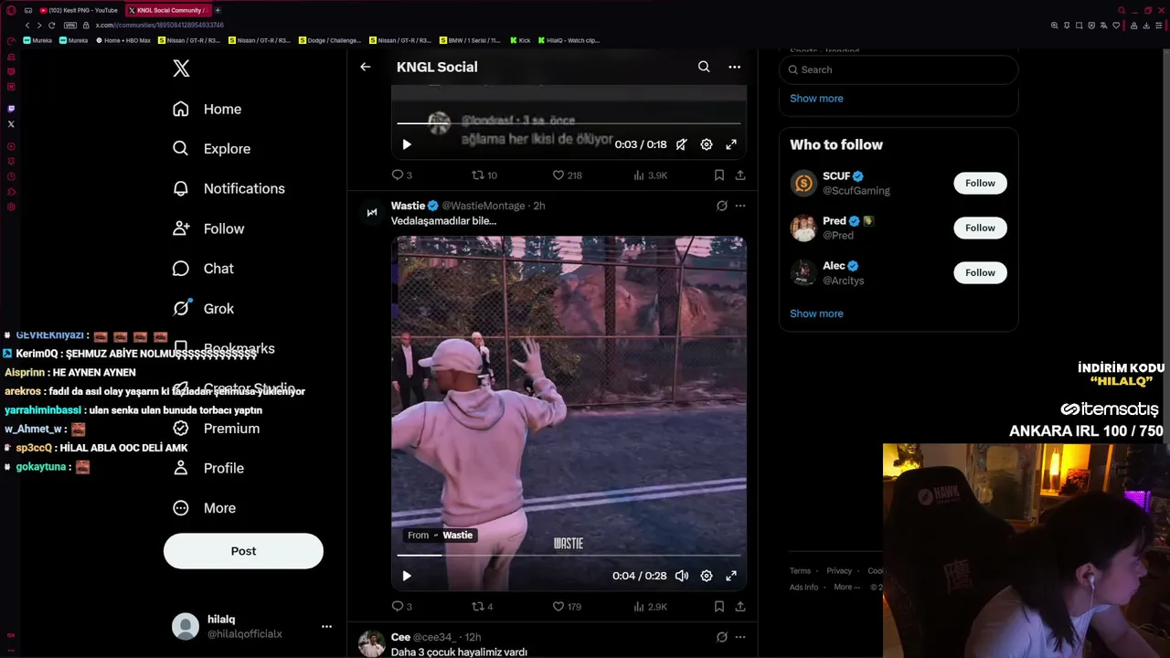Play Wastie's 0:28 video

pos(407,576)
